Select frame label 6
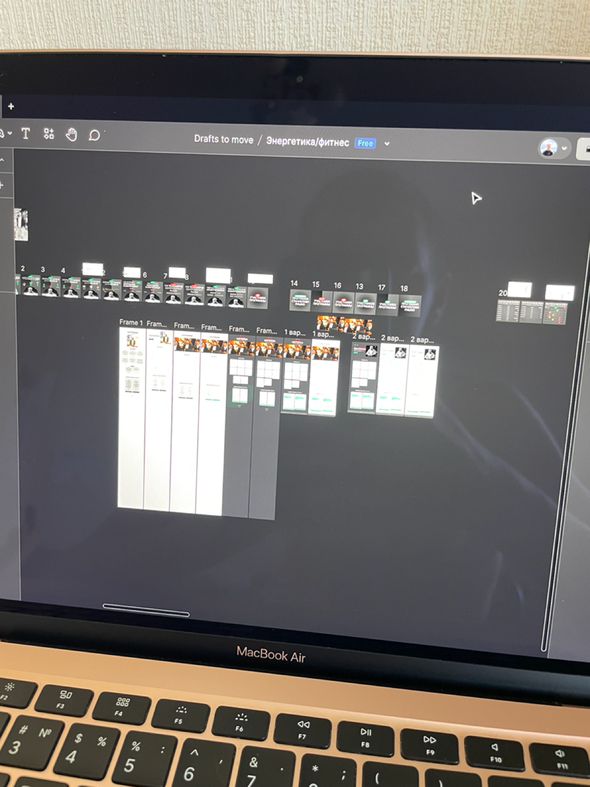Screen dimensions: 590x787 [x=145, y=274]
